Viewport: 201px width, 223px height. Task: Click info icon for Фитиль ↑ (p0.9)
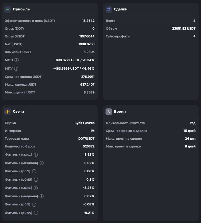(34, 171)
